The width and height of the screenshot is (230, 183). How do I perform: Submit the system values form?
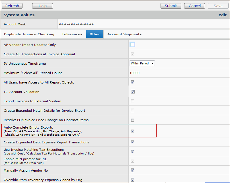point(171,6)
